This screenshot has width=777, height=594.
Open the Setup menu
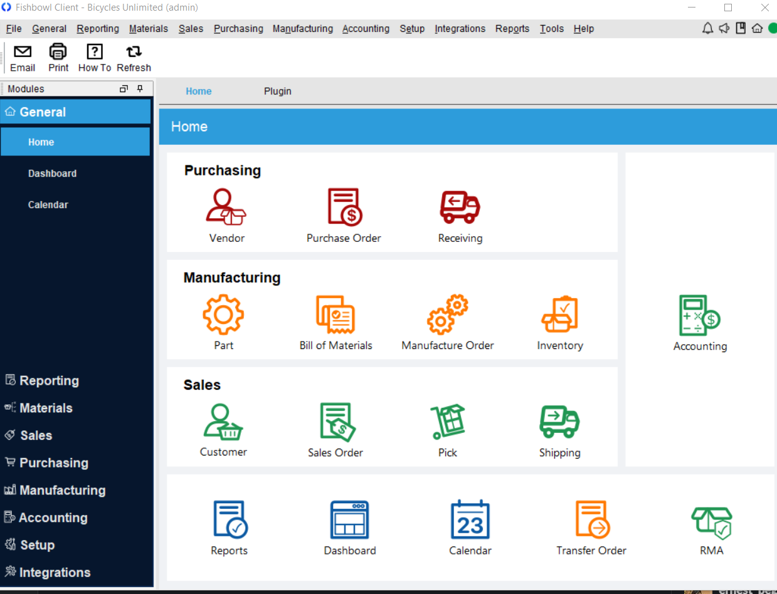coord(412,29)
